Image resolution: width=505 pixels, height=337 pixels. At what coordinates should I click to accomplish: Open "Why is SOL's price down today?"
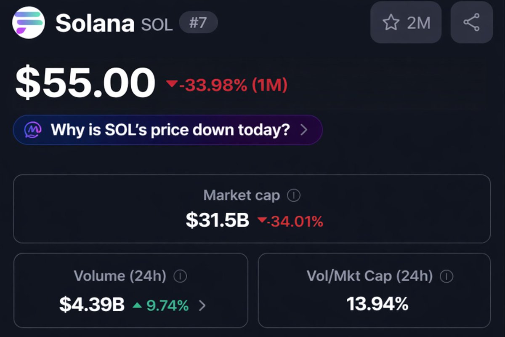point(170,130)
